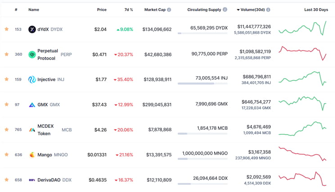Screen dimensions: 335x192
Task: Click the Mango coin logo icon
Action: [32, 155]
